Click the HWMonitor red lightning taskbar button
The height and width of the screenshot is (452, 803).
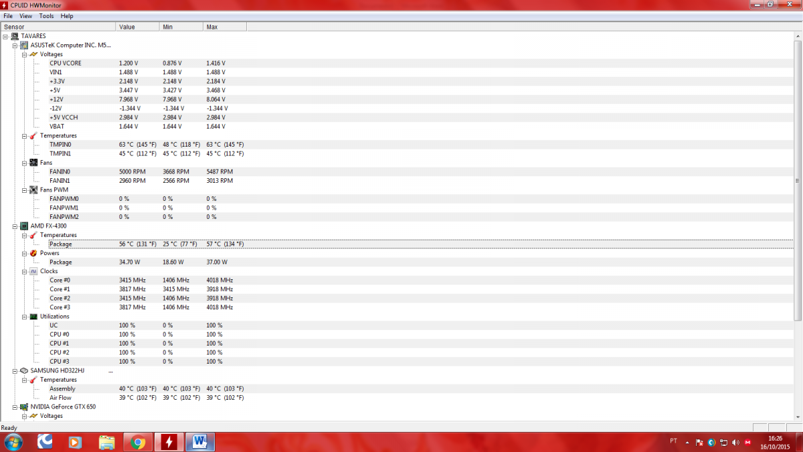169,443
